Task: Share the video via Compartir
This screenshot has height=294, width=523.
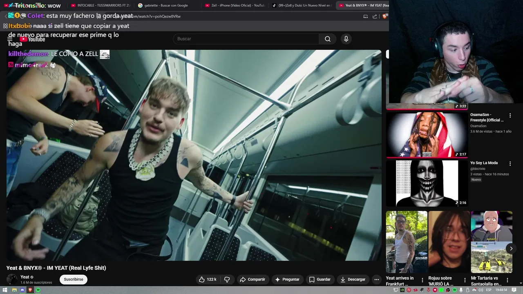Action: click(x=253, y=279)
